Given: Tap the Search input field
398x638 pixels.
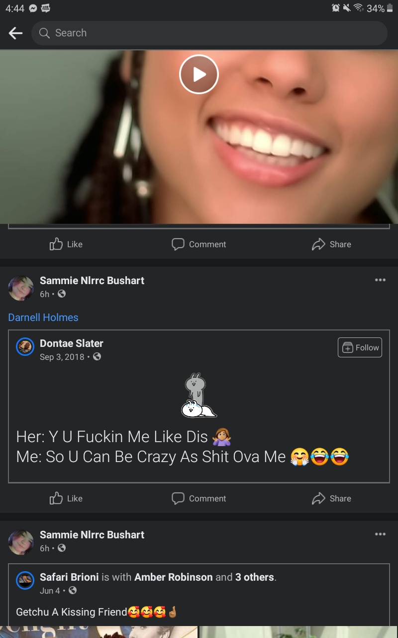Looking at the screenshot, I should [x=209, y=33].
